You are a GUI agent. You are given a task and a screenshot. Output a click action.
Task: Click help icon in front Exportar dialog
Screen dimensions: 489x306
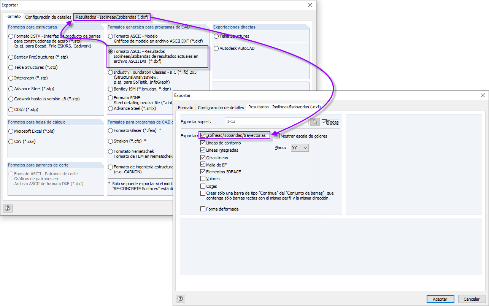click(x=180, y=299)
